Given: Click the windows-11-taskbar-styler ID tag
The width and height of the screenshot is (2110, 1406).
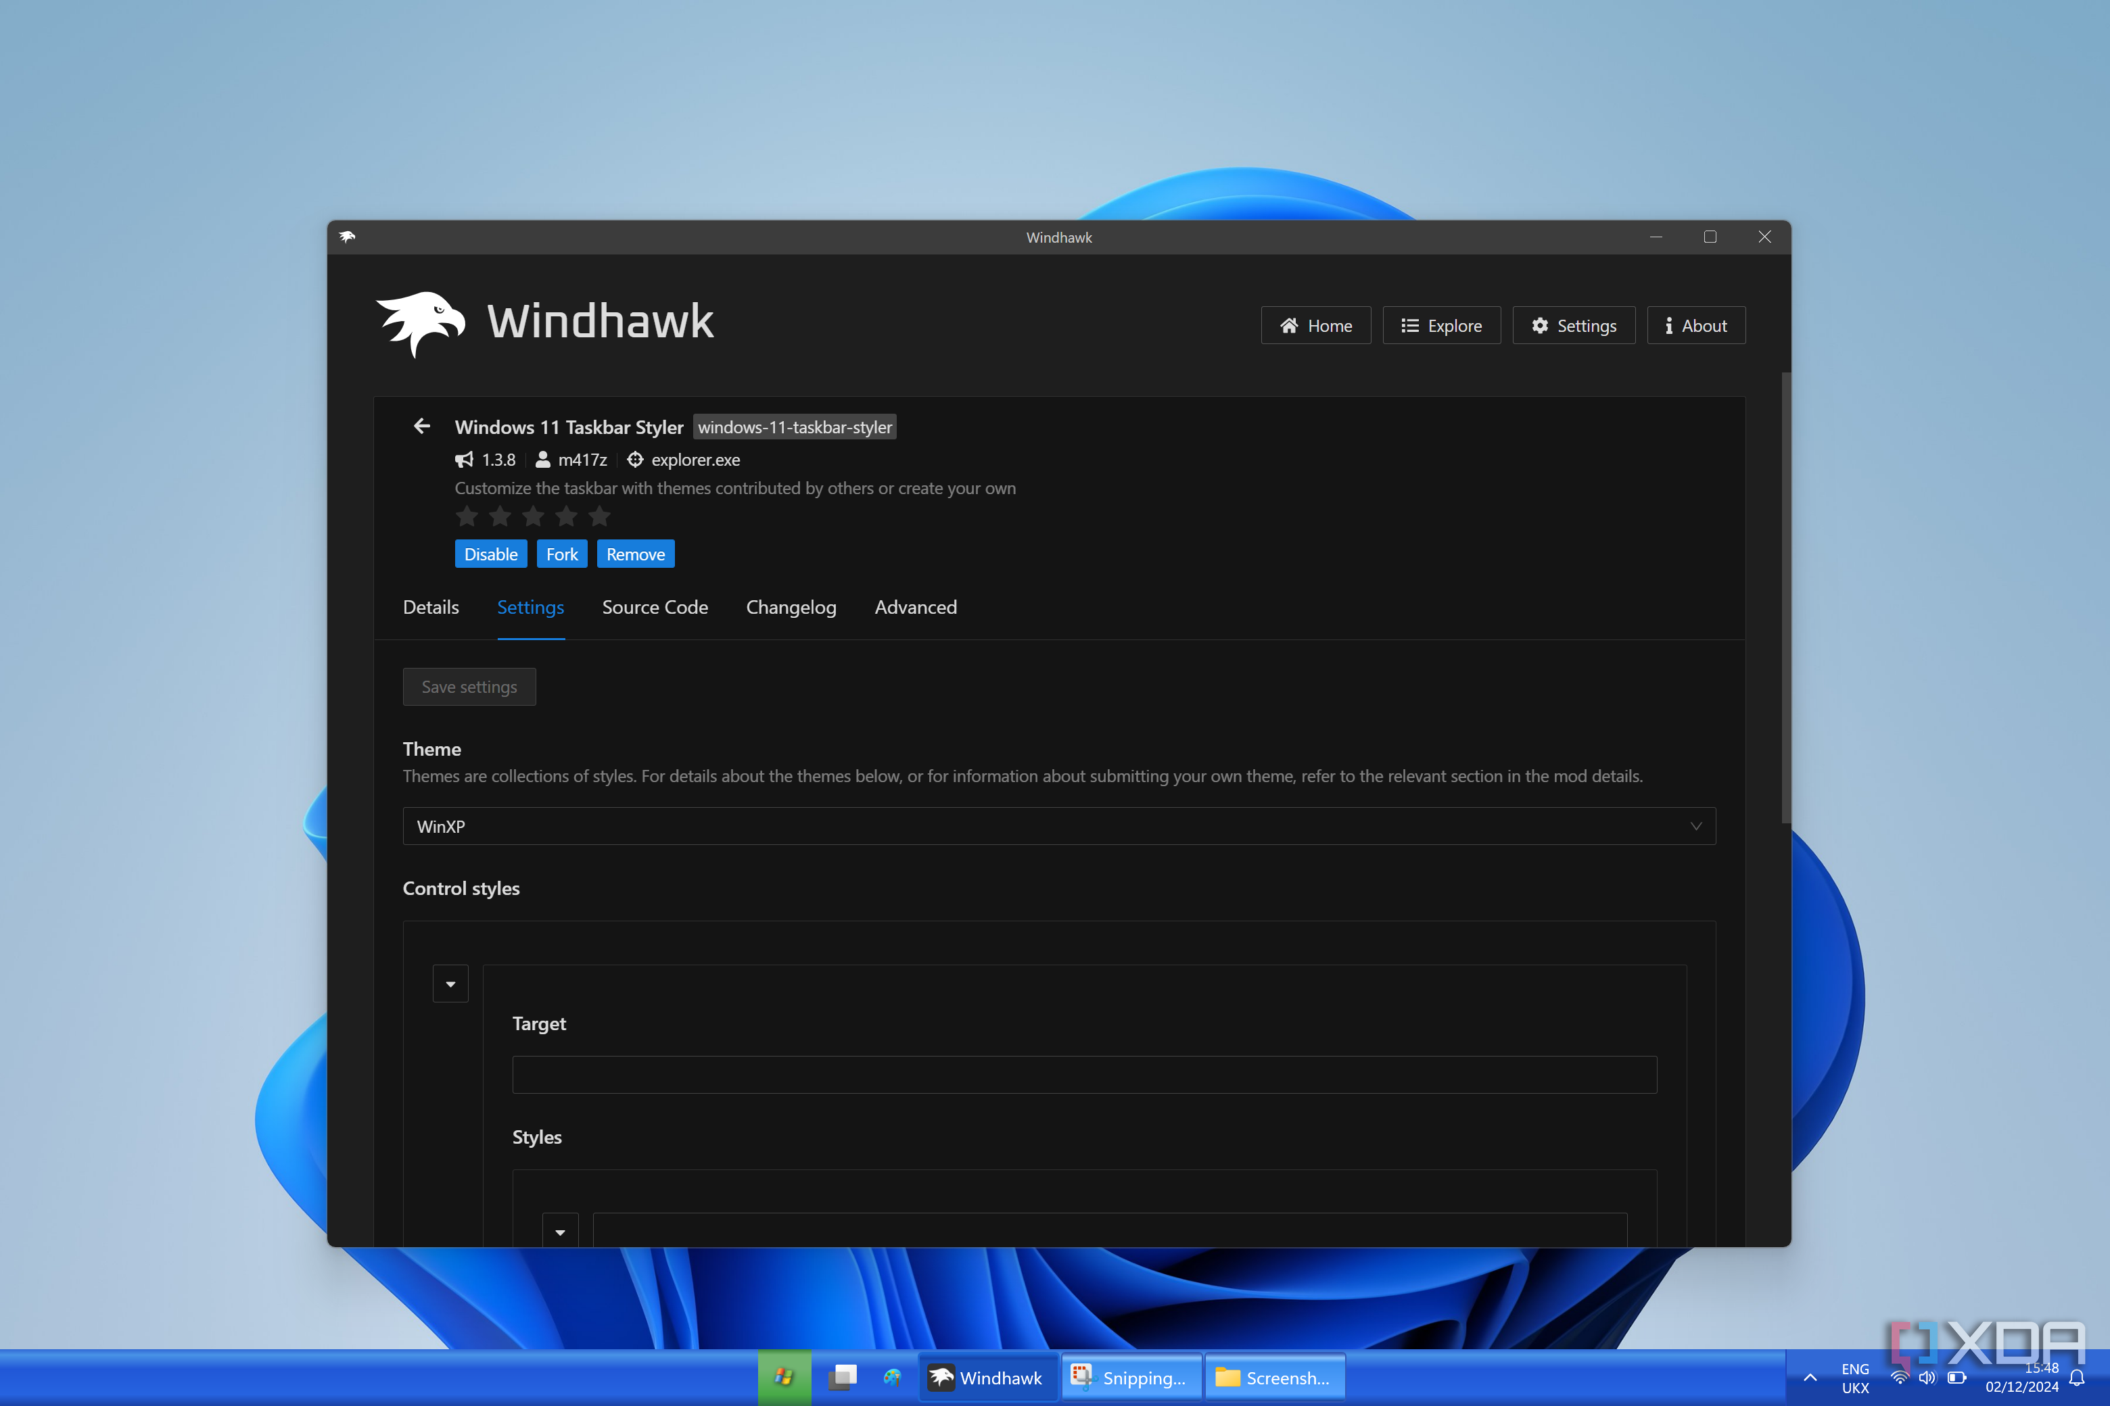Looking at the screenshot, I should coord(795,427).
